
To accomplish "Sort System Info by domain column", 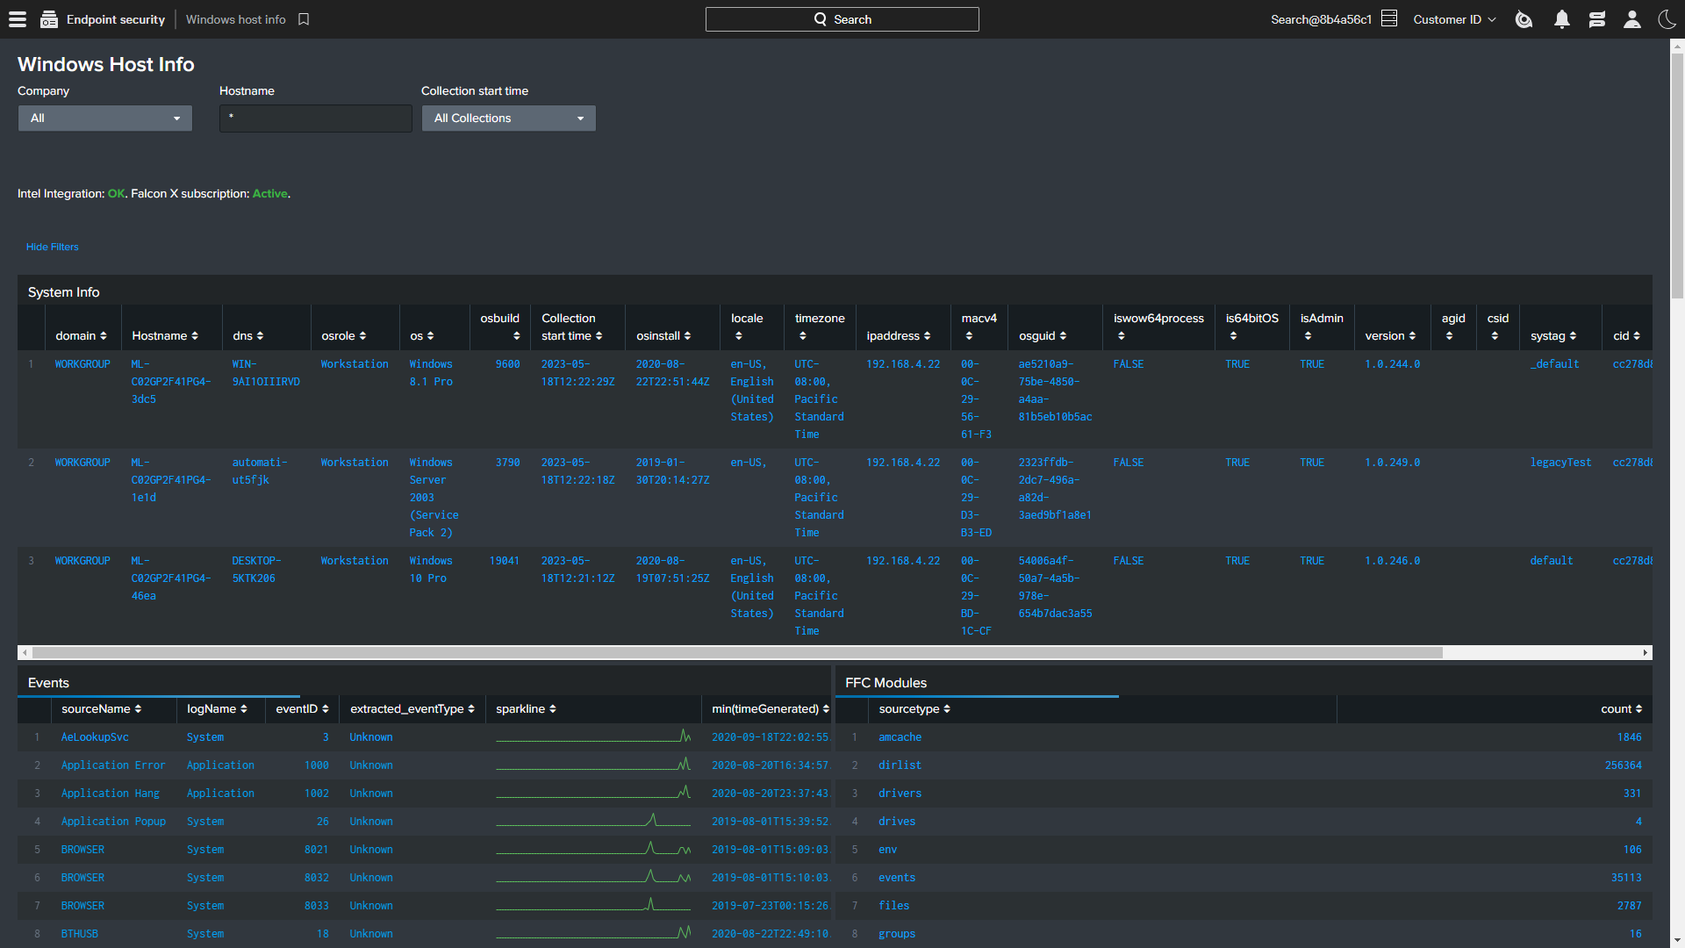I will point(82,336).
